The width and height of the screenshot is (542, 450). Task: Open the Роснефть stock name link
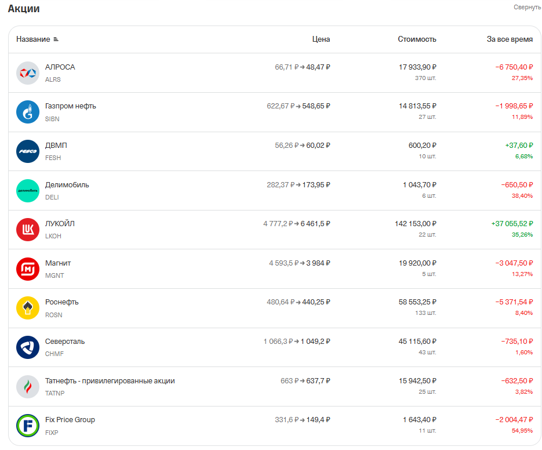(61, 302)
